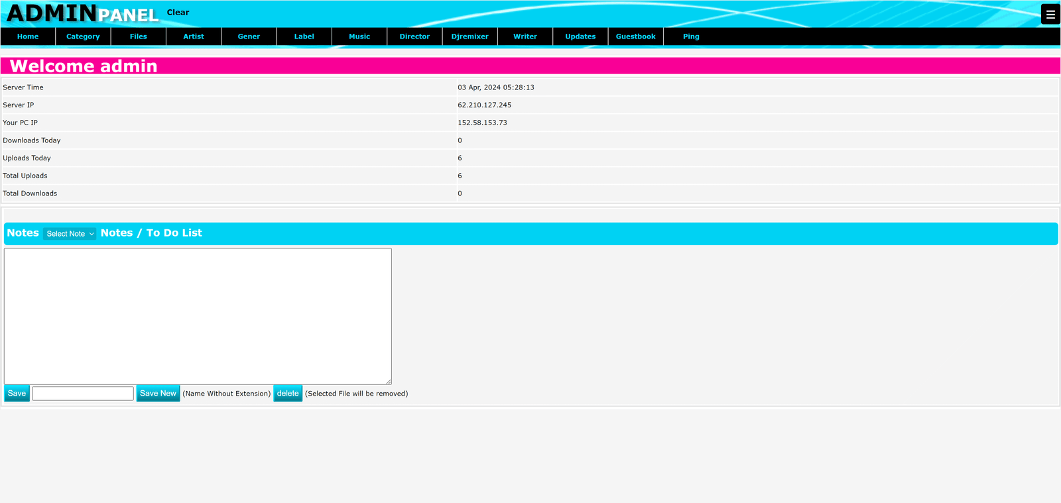
Task: Open the Files section
Action: coord(139,36)
